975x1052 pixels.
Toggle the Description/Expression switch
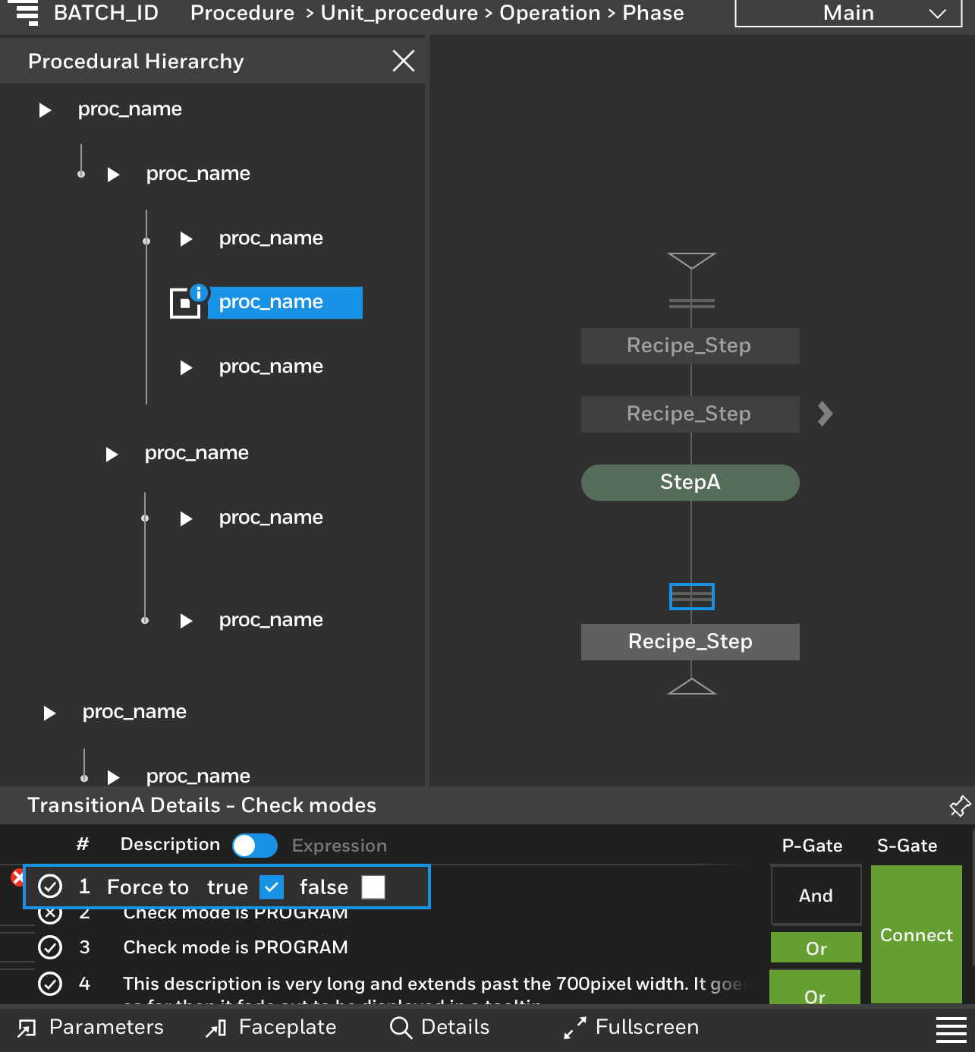pyautogui.click(x=255, y=846)
